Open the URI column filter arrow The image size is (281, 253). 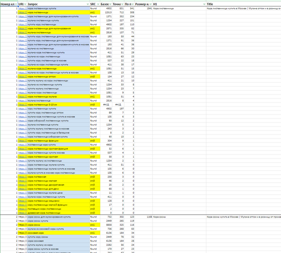coord(25,4)
